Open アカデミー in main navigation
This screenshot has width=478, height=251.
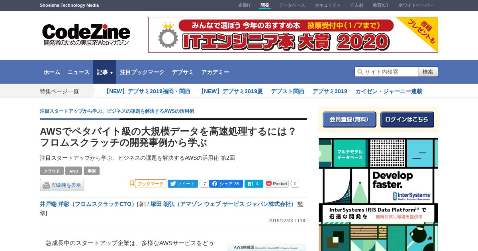pyautogui.click(x=215, y=72)
